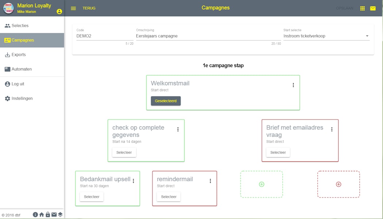This screenshot has width=383, height=219.
Task: Click the home icon in sidebar footer
Action: click(42, 215)
